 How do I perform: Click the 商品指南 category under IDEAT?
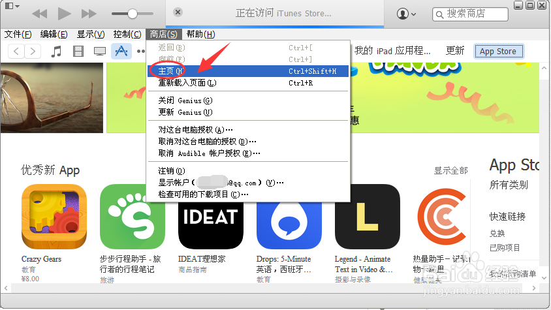point(192,270)
